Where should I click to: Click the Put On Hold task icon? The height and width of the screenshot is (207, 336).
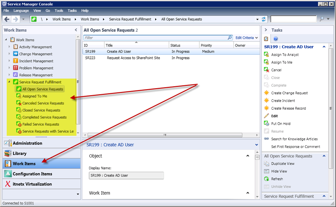(266, 123)
